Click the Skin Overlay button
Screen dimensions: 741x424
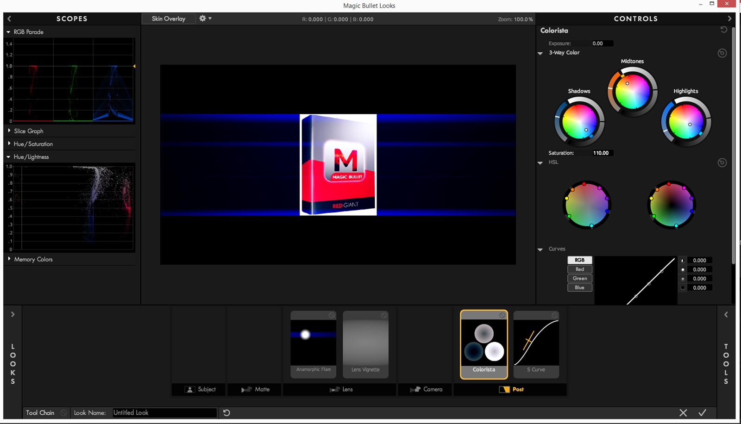[x=169, y=19]
